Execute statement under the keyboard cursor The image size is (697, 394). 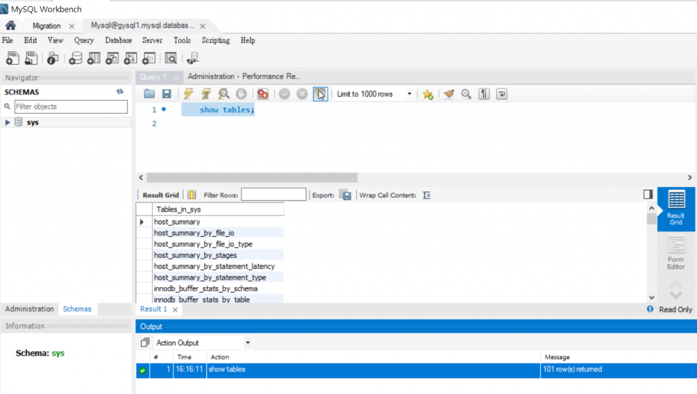coord(206,94)
